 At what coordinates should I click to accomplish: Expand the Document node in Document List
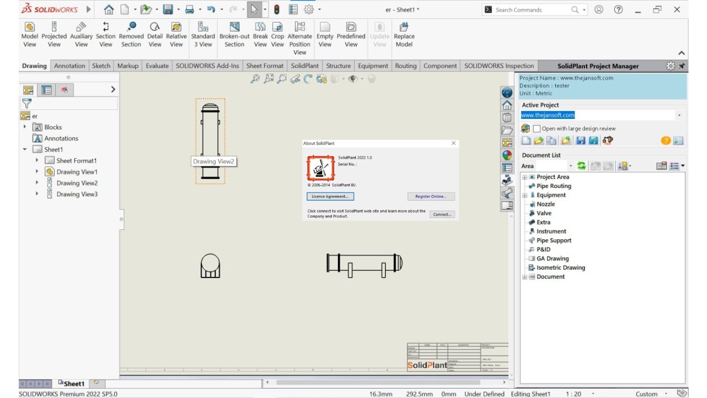(525, 277)
